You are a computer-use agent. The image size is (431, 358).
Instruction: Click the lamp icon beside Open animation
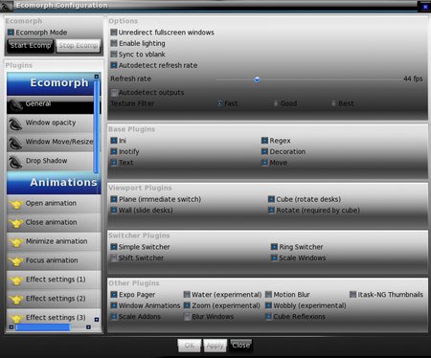(15, 204)
